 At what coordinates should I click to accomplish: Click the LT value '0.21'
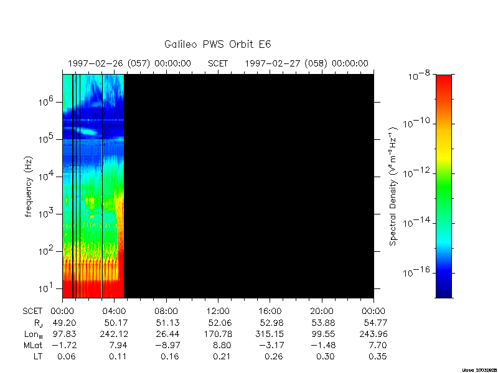coord(222,356)
